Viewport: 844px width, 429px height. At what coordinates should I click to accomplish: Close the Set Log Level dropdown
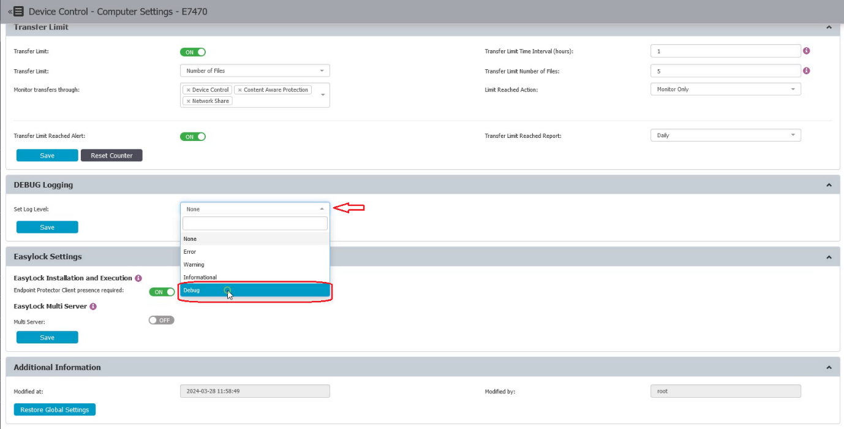pos(255,209)
